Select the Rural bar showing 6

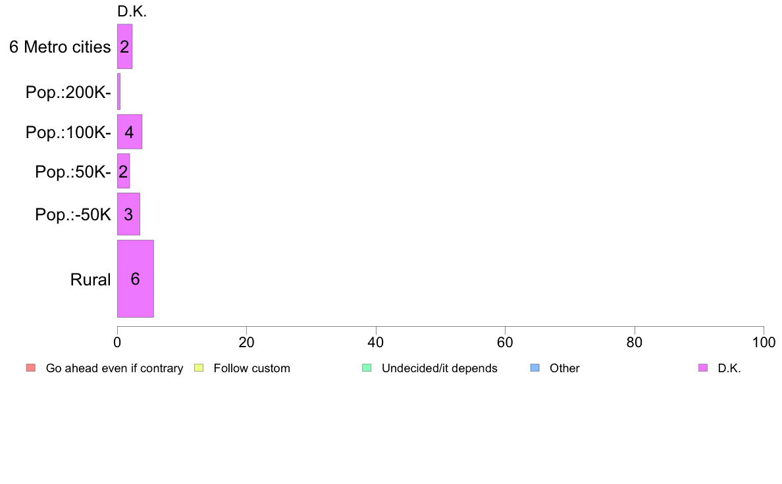click(x=135, y=279)
